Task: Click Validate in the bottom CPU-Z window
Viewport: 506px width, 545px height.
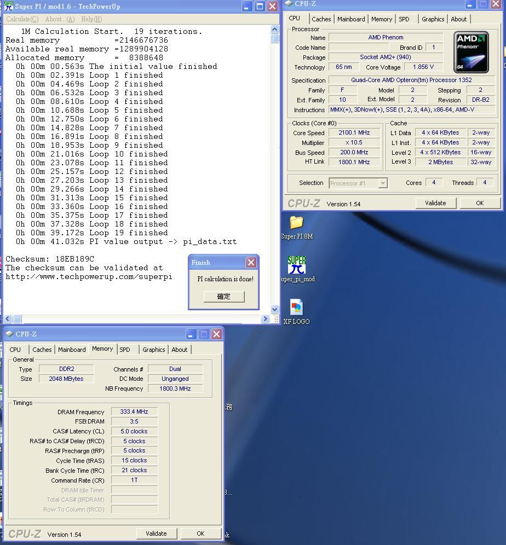Action: pyautogui.click(x=156, y=534)
